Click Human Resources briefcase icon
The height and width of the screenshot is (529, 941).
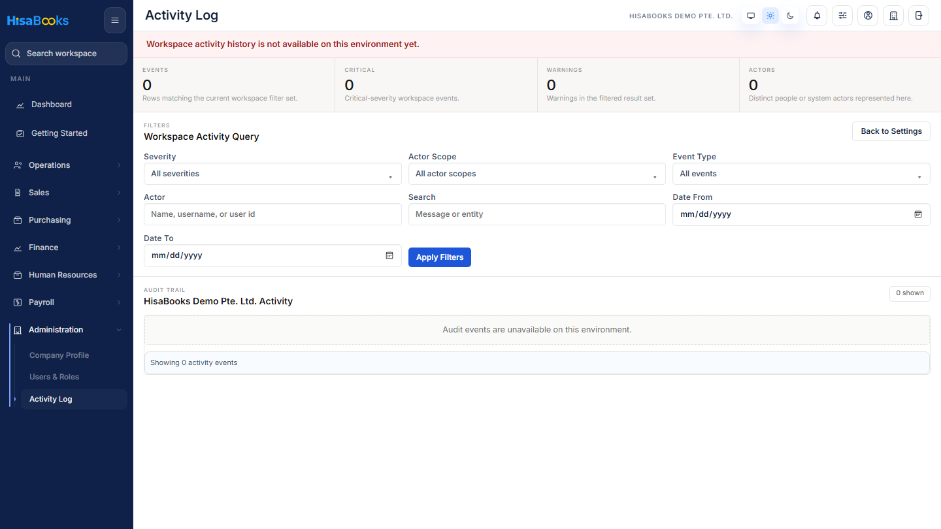(18, 275)
